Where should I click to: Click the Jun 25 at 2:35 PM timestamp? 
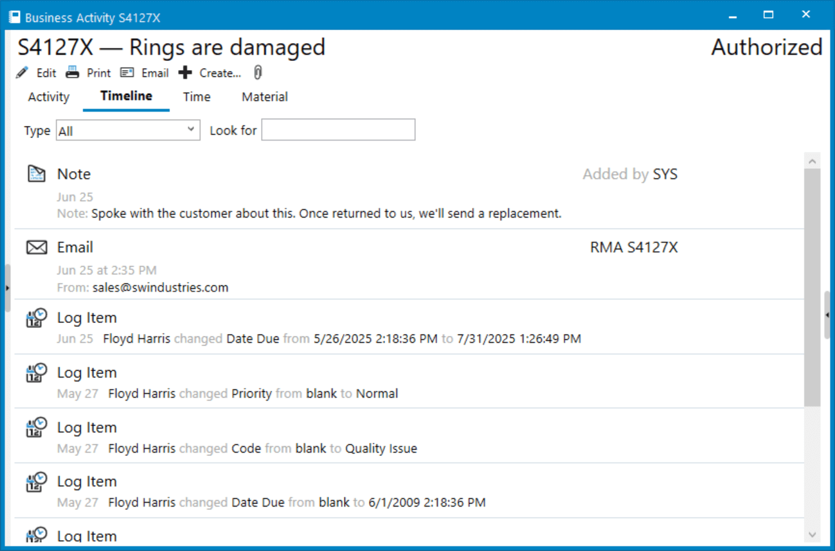[x=107, y=270]
